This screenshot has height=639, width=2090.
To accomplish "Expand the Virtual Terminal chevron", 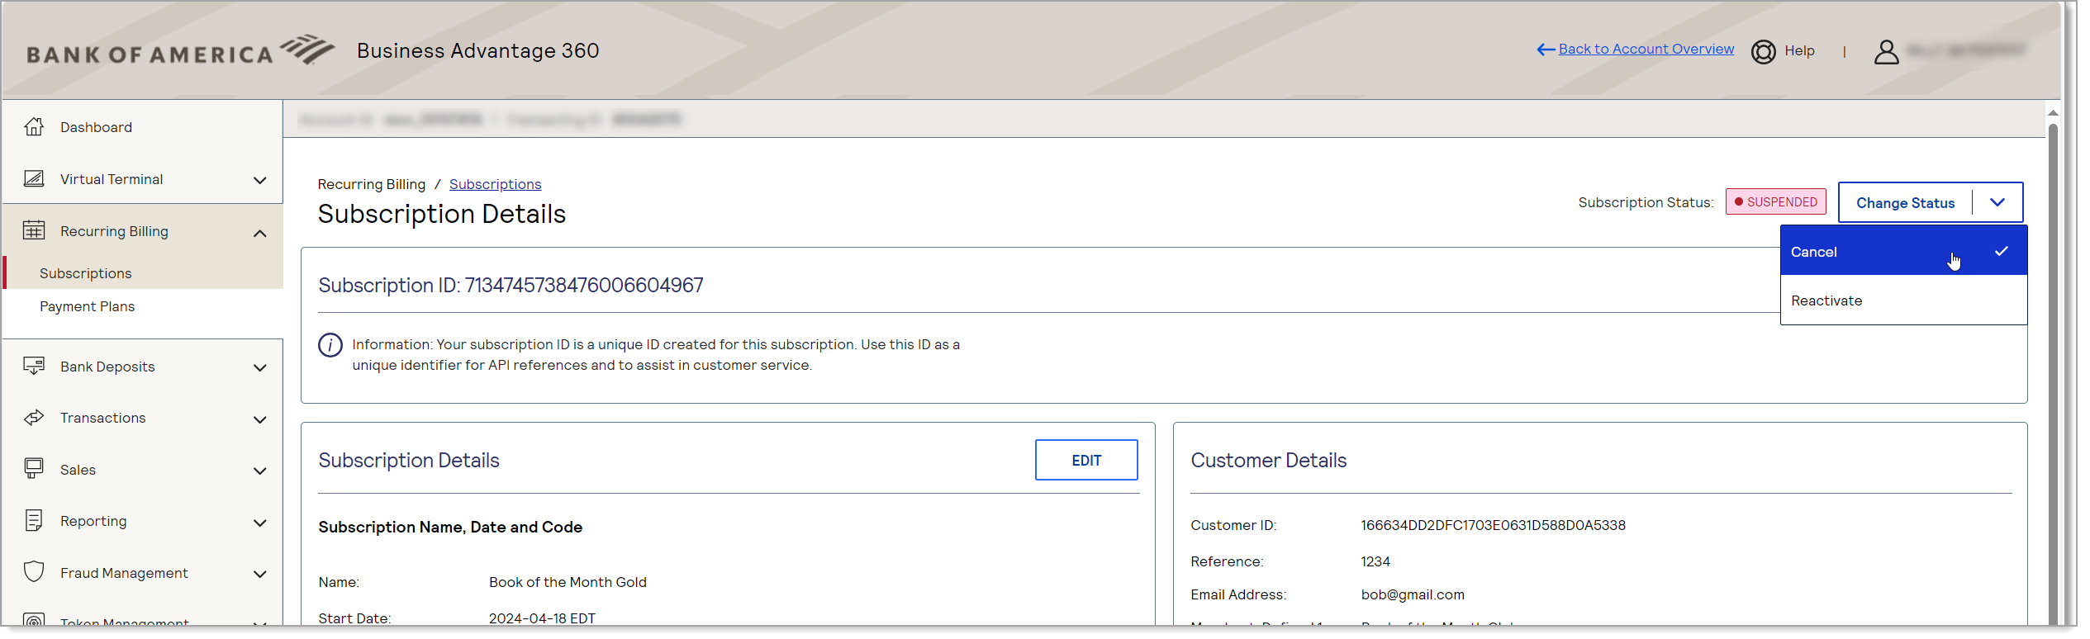I will [260, 180].
